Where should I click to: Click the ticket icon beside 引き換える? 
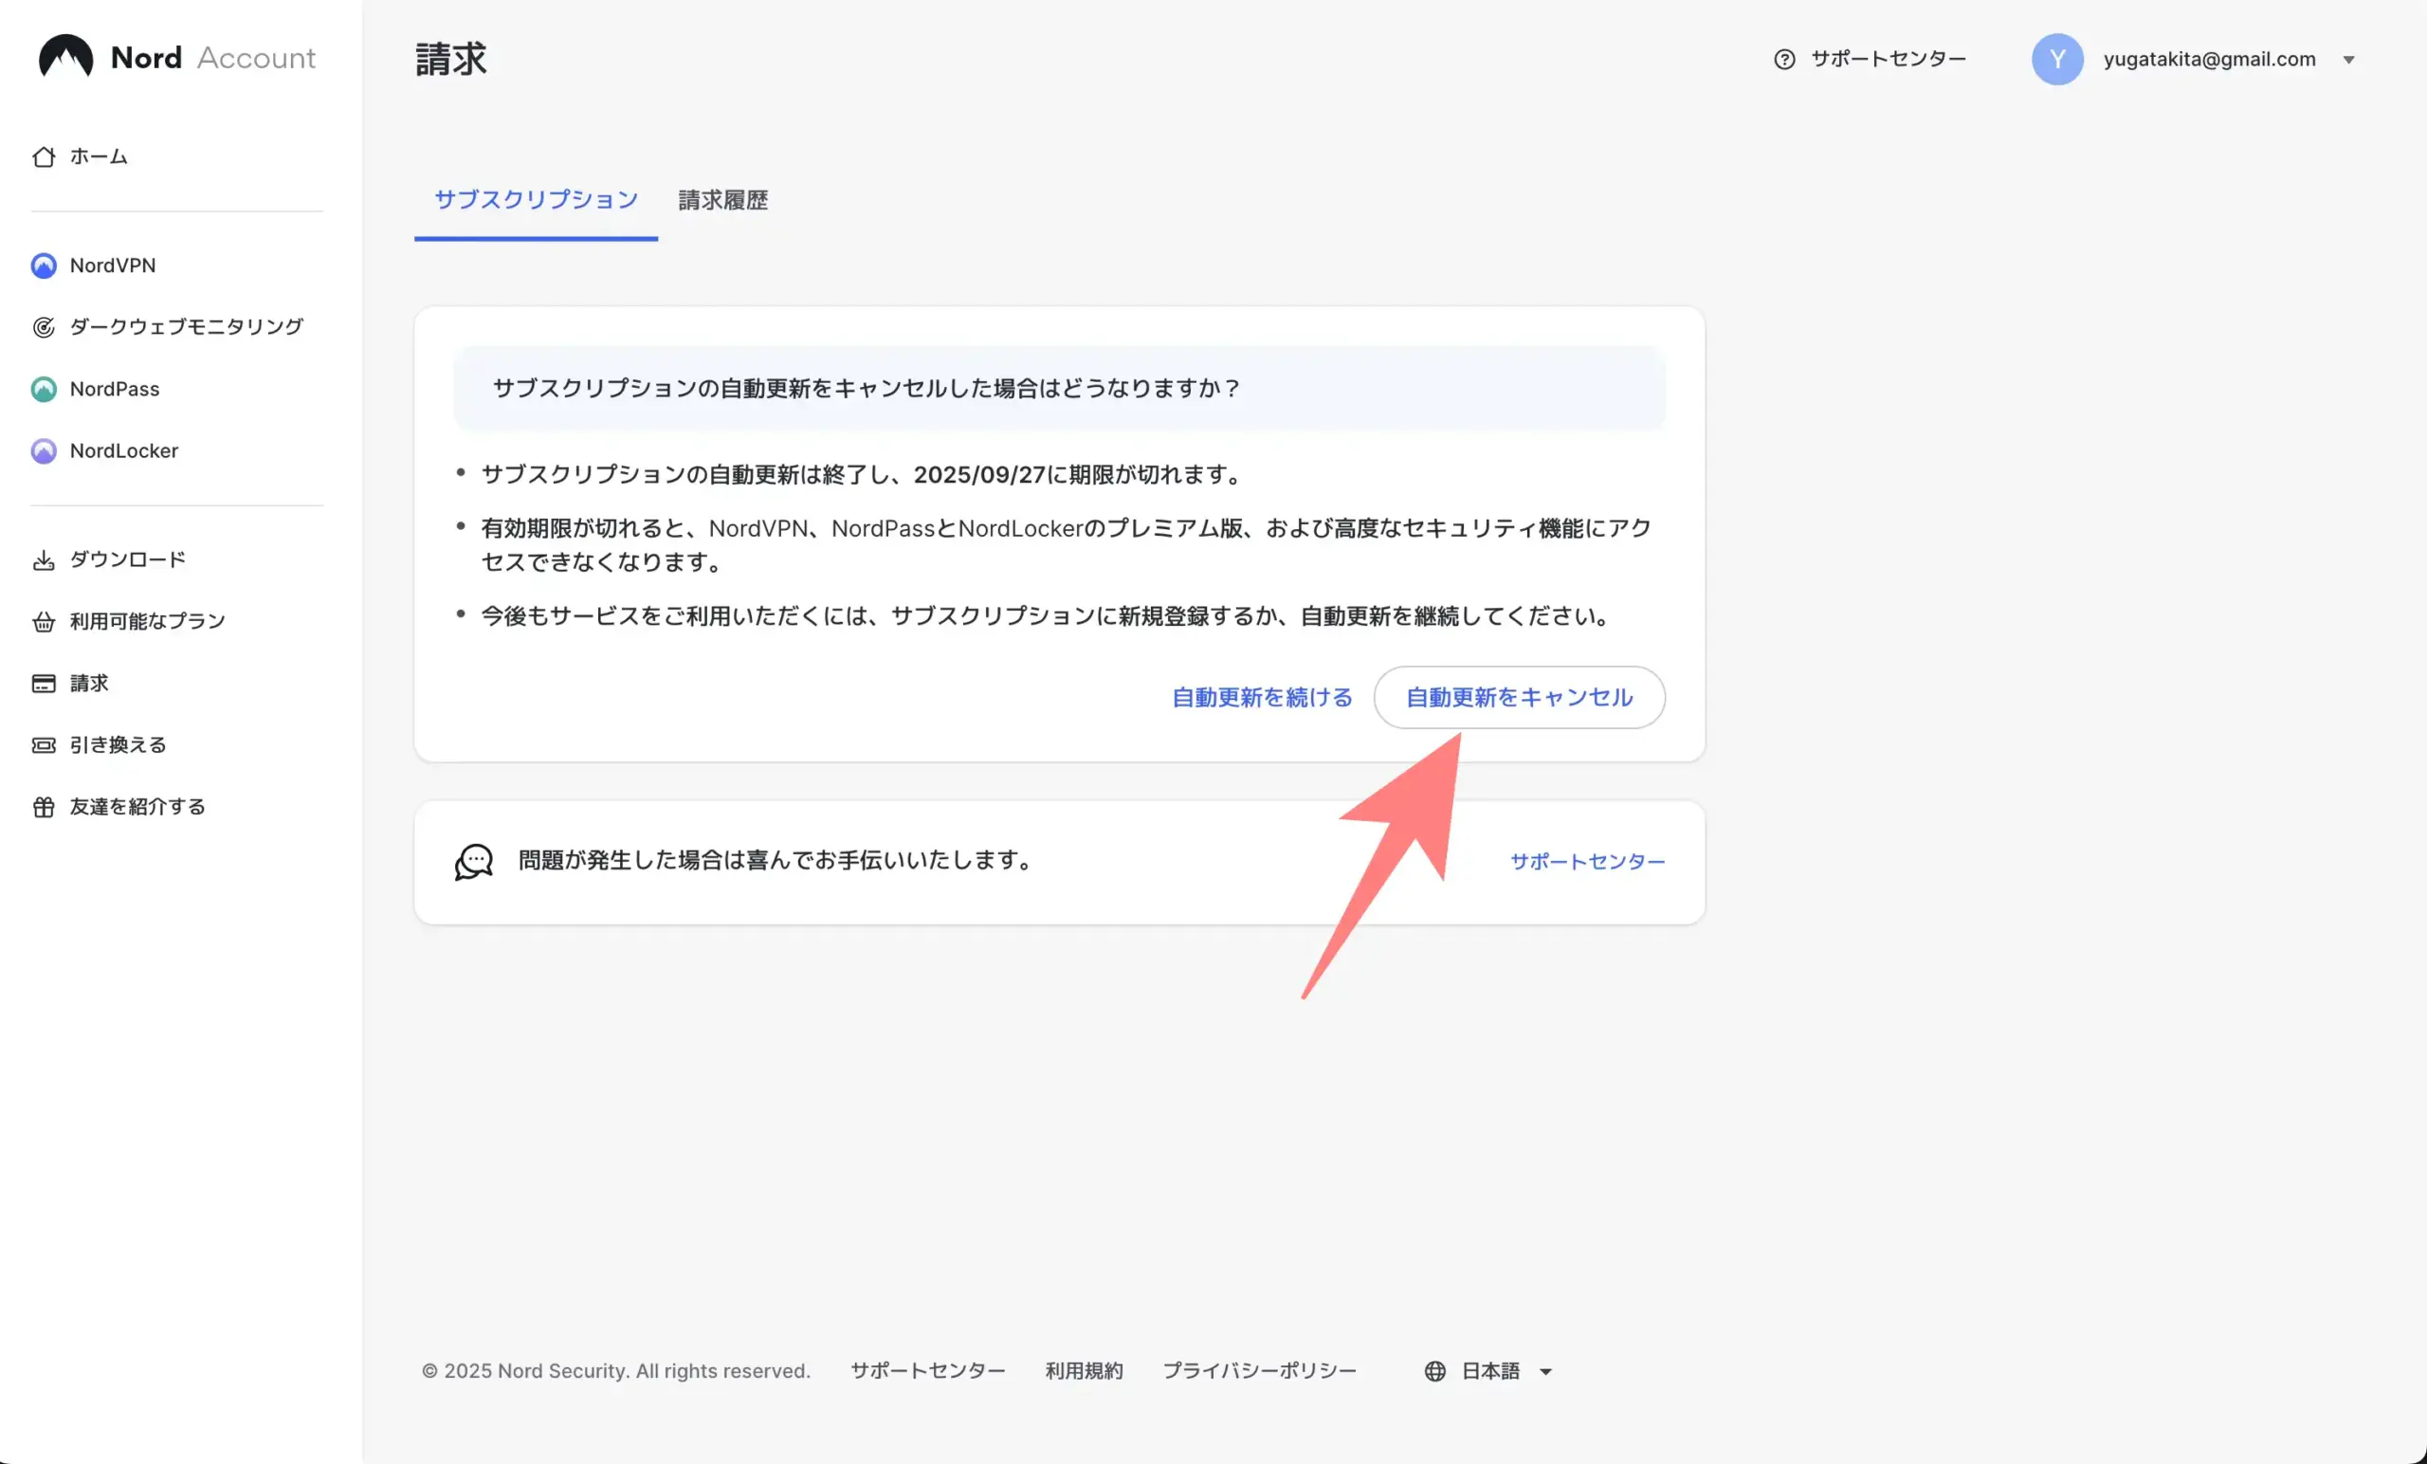click(x=44, y=745)
